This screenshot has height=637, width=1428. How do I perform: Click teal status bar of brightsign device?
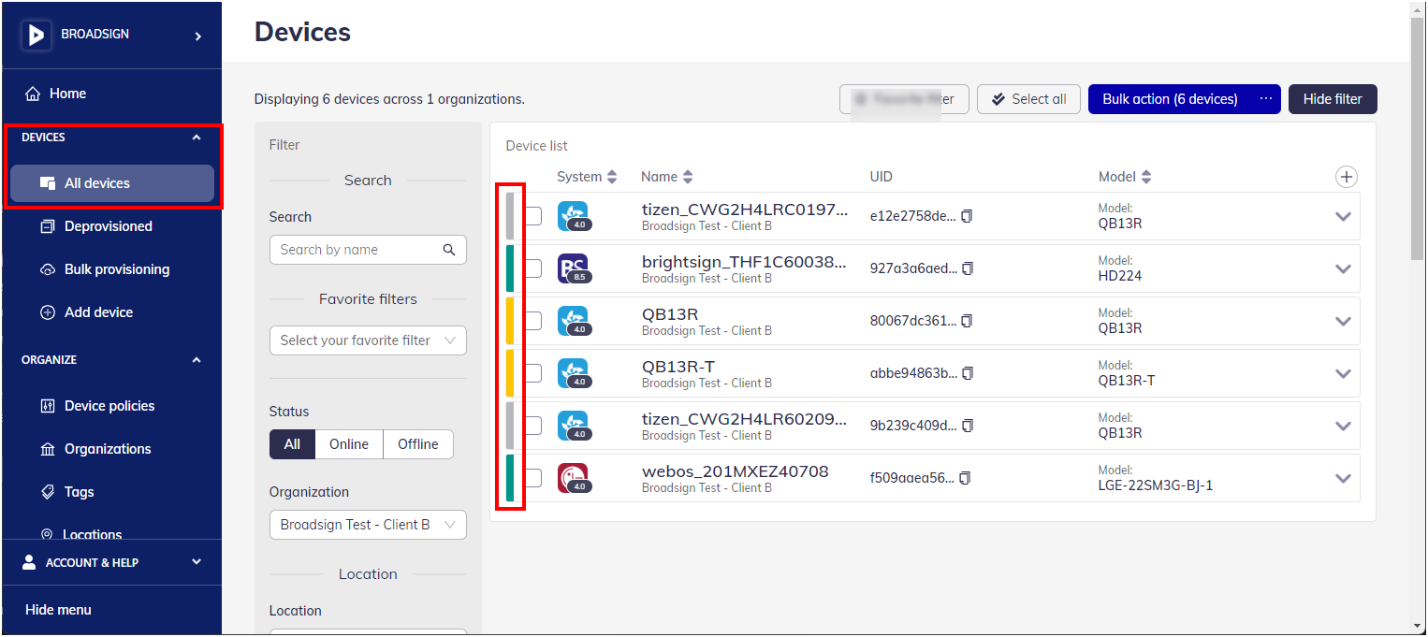pos(510,268)
